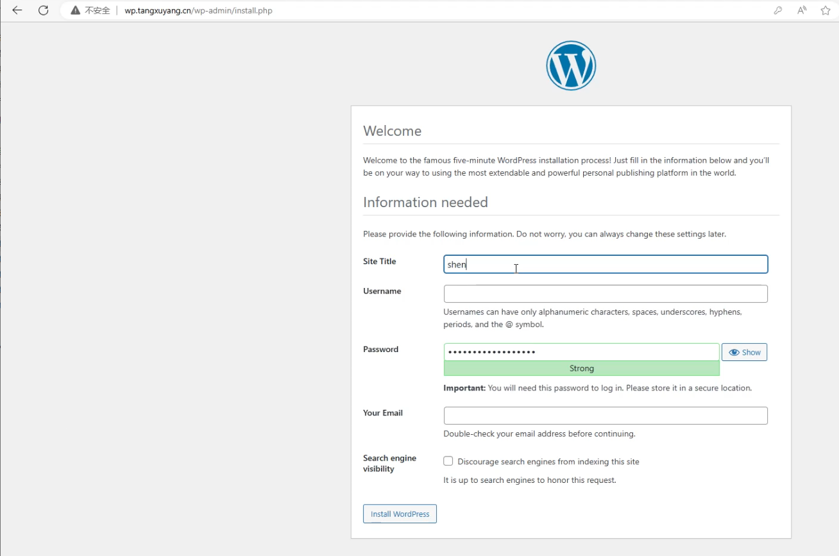
Task: Click the not-secure warning triangle icon
Action: [76, 10]
